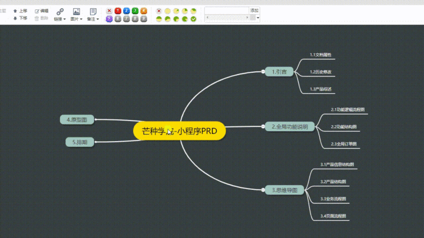Apply priority 4 orange icon

[x=144, y=11]
